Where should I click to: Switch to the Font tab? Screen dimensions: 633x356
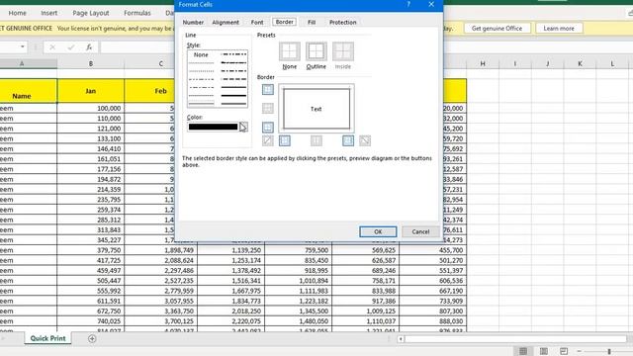click(x=257, y=22)
